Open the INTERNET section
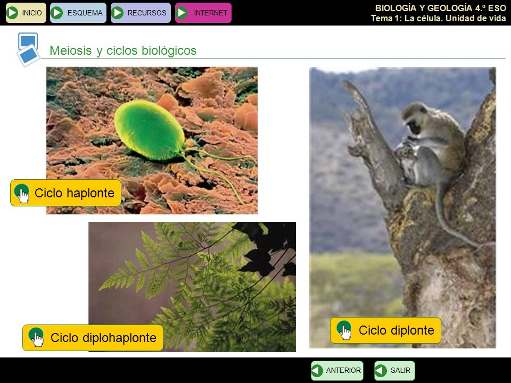Screen dimensions: 511x383 pyautogui.click(x=203, y=13)
